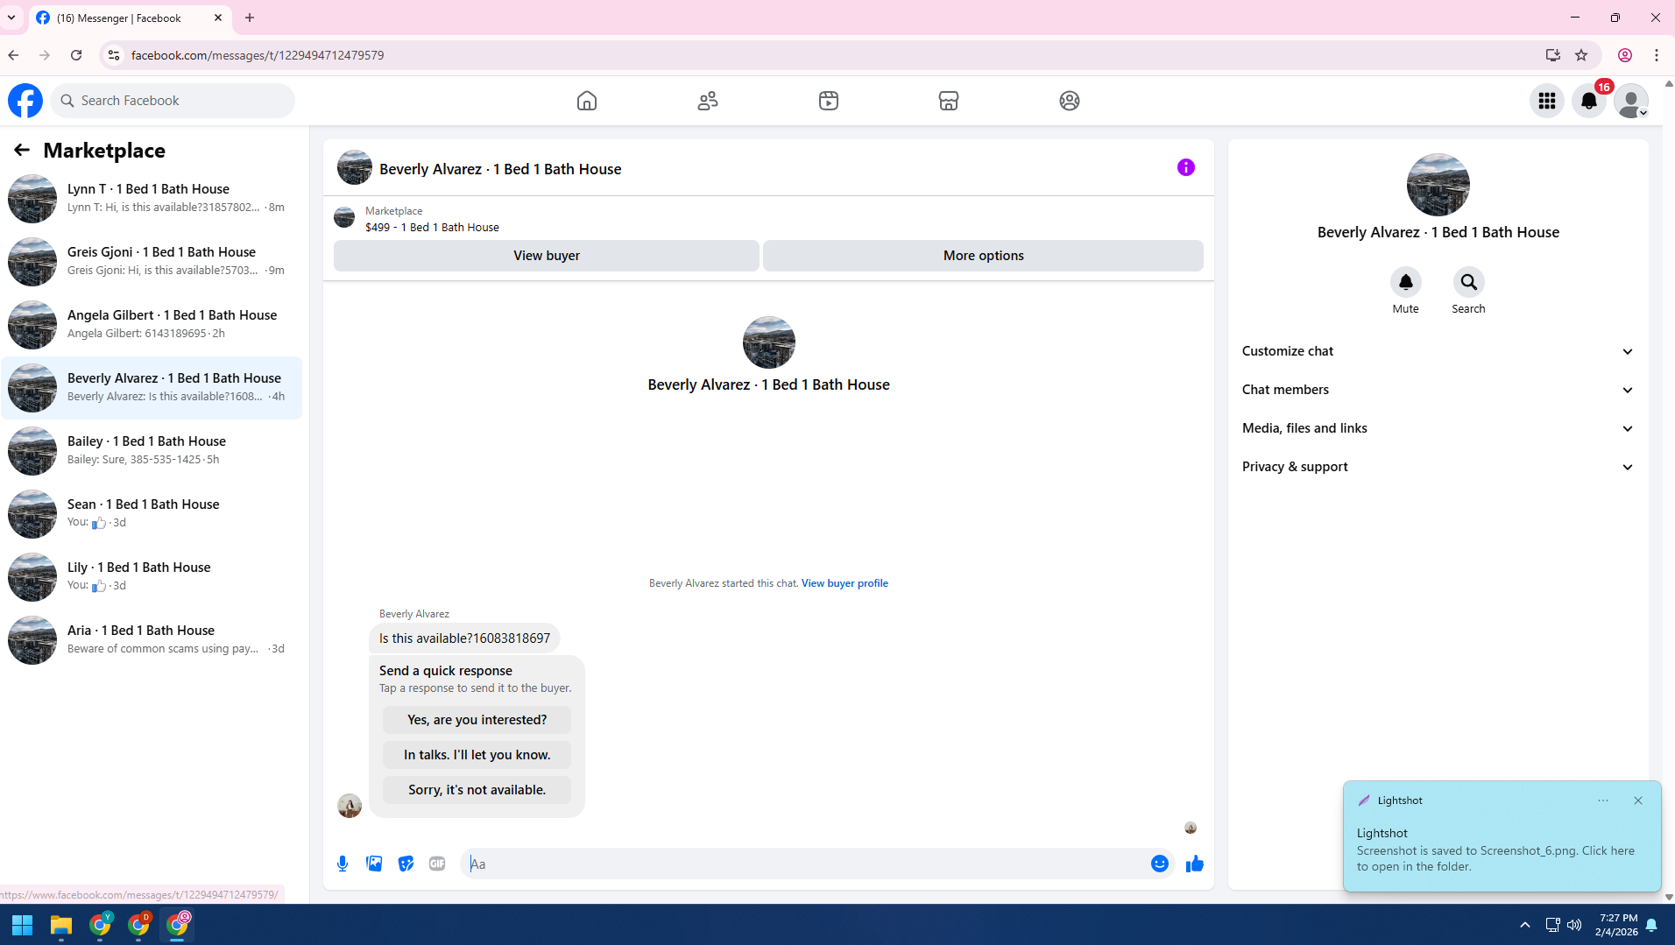Click the page vertical scrollbar

pos(1668,490)
